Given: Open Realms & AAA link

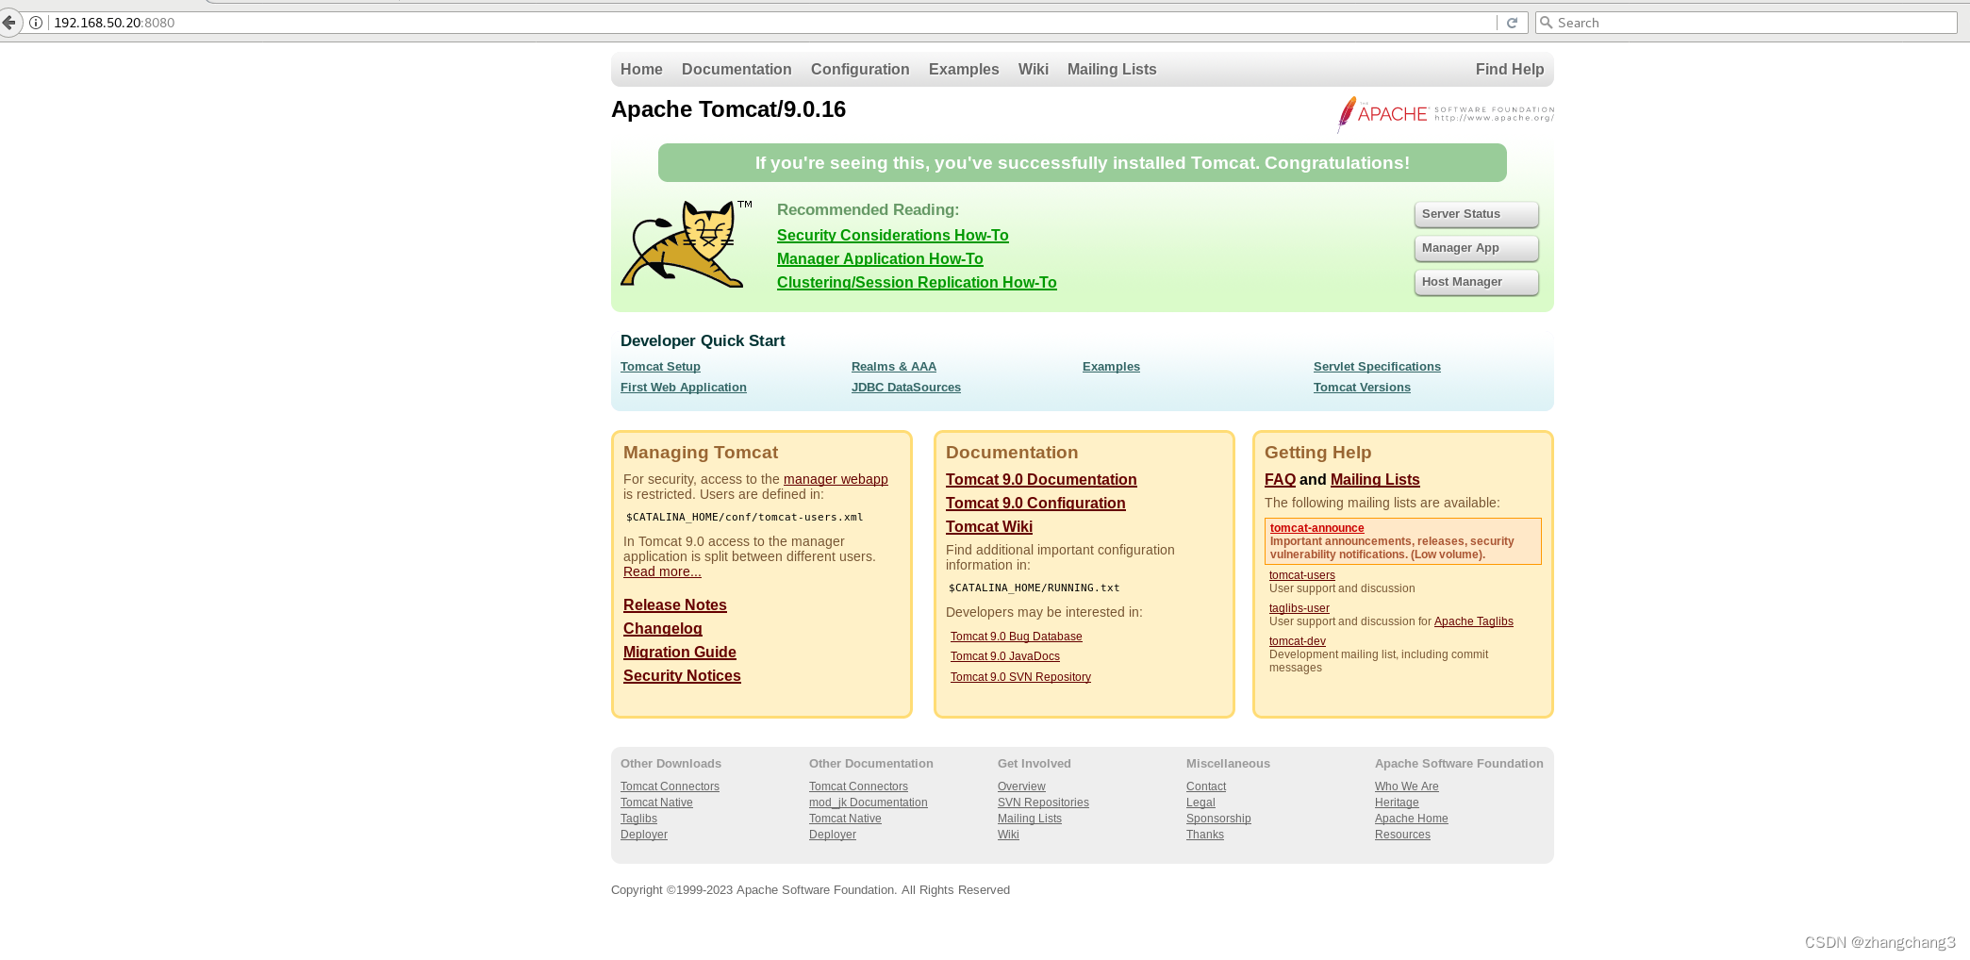Looking at the screenshot, I should 894,367.
